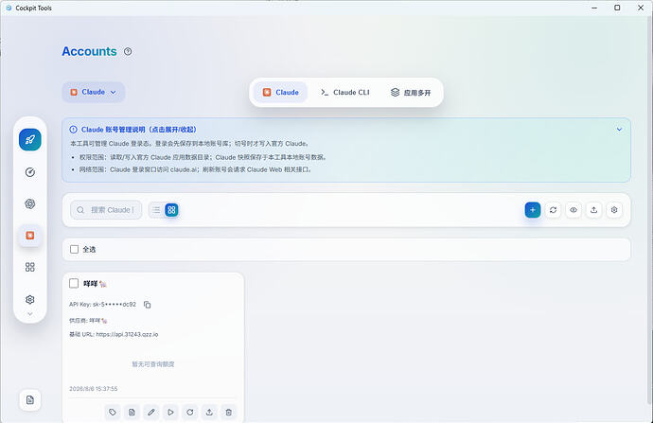Click the base URL https://api.31243.qzz.io text

pos(127,334)
